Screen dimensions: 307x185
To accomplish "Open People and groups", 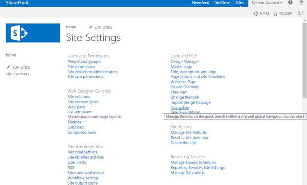I will [x=84, y=62].
